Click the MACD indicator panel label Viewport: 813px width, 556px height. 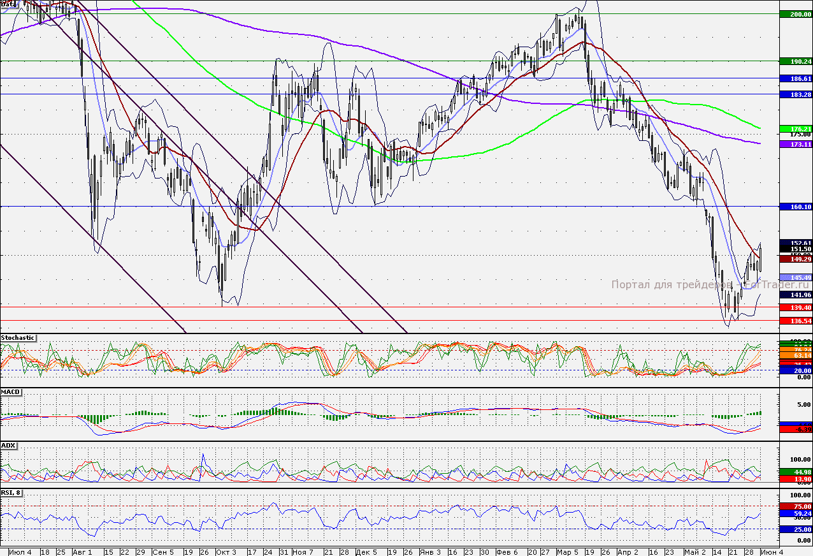click(9, 391)
